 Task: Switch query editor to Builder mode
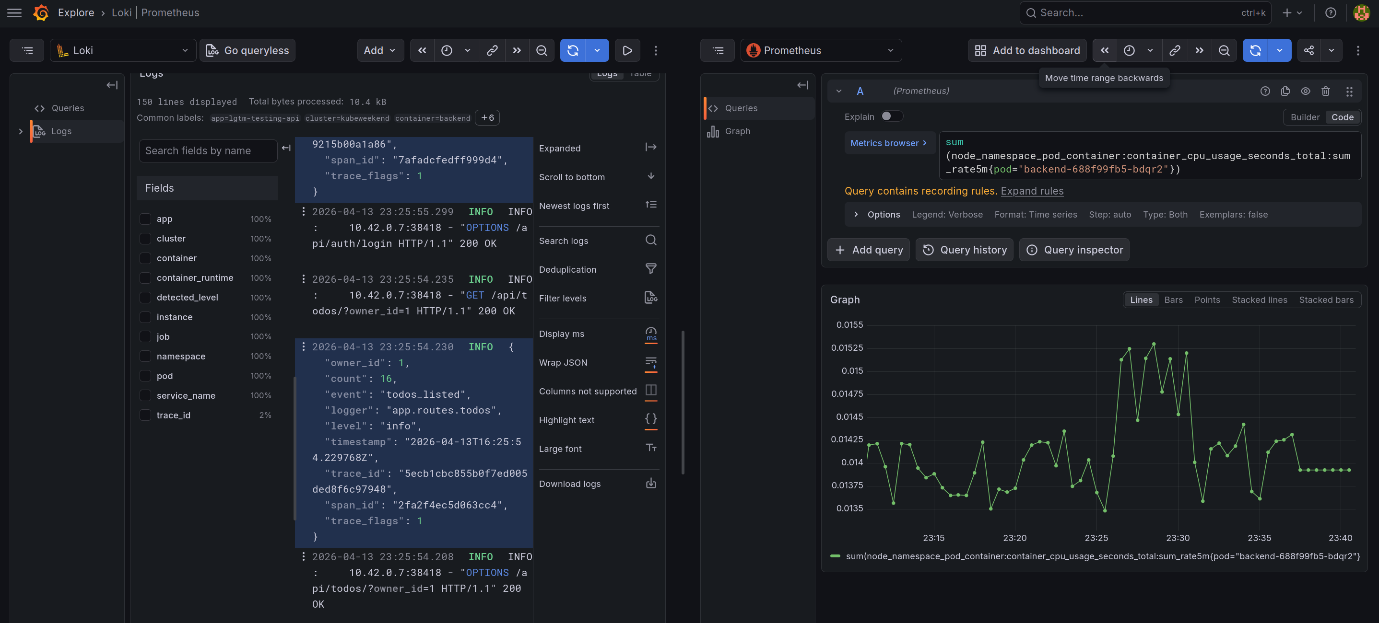pos(1305,117)
